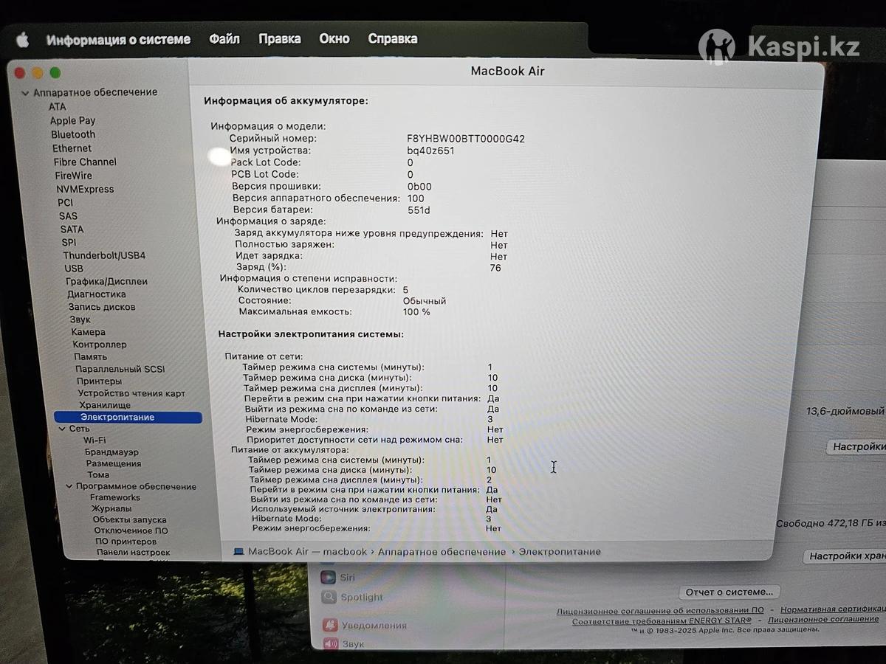The image size is (886, 664).
Task: Open Звук in System Settings sidebar
Action: click(x=344, y=644)
